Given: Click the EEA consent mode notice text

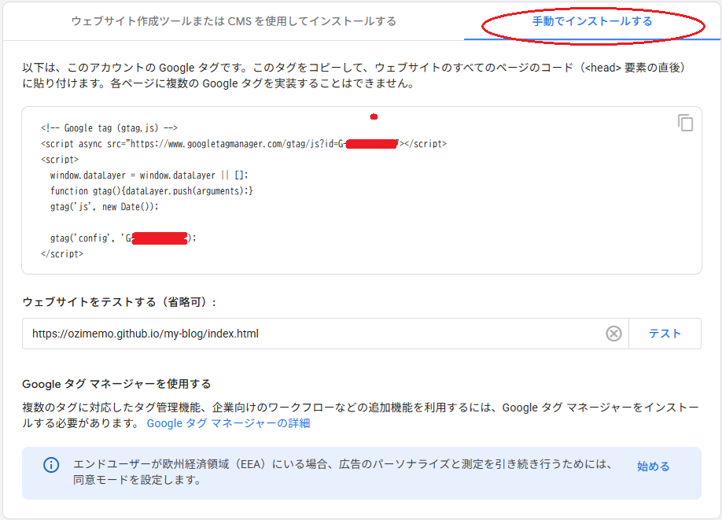Looking at the screenshot, I should pos(343,472).
